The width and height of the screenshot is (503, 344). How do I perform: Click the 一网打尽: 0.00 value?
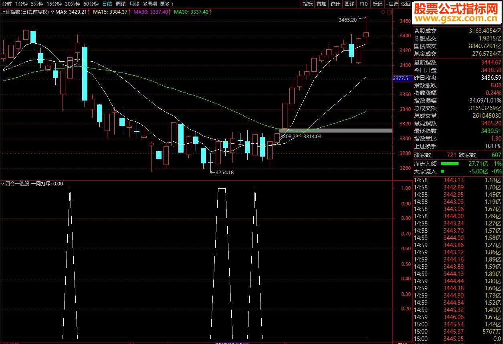pos(47,184)
